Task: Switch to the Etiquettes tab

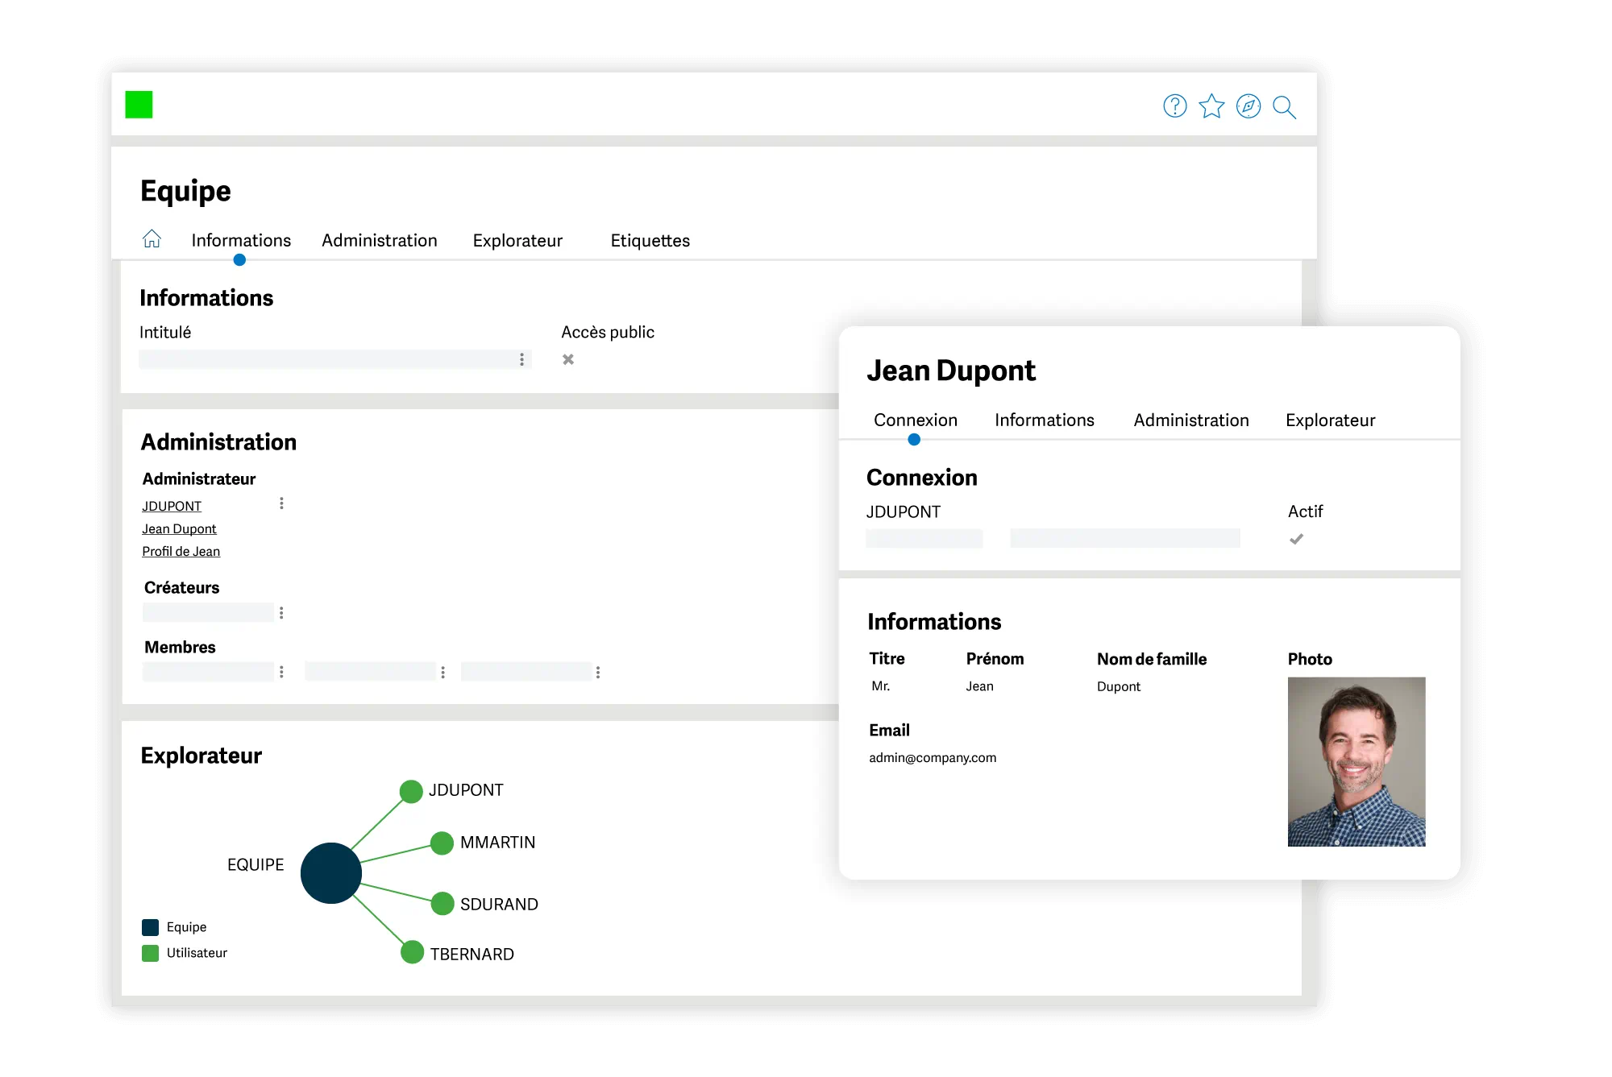Action: pos(650,241)
